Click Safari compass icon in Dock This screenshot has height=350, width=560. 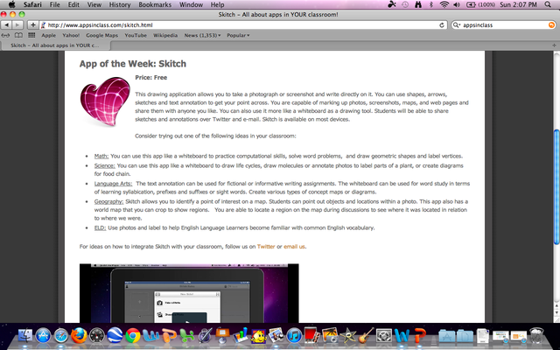click(61, 336)
